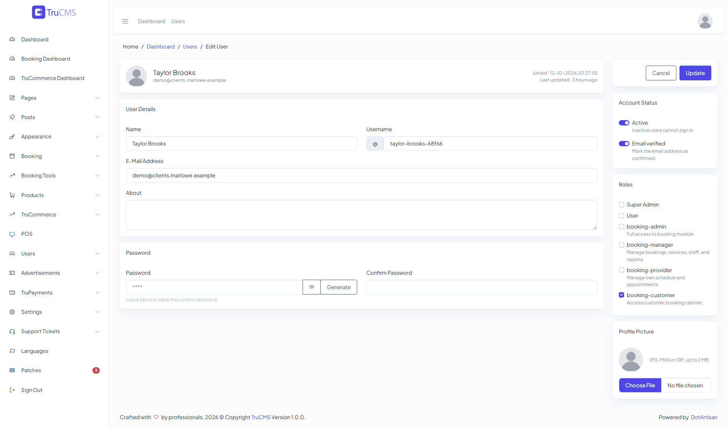Expand the Booking Tools menu chevron
This screenshot has height=429, width=728.
click(97, 175)
